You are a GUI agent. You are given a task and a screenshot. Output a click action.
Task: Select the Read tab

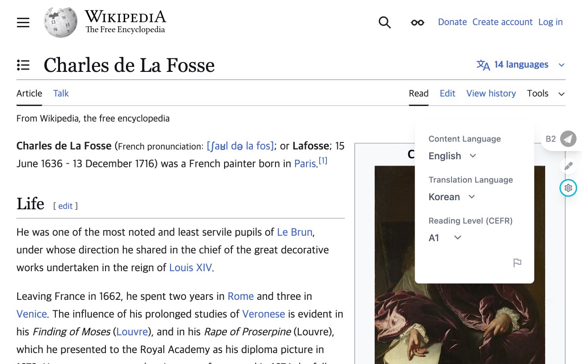tap(418, 93)
